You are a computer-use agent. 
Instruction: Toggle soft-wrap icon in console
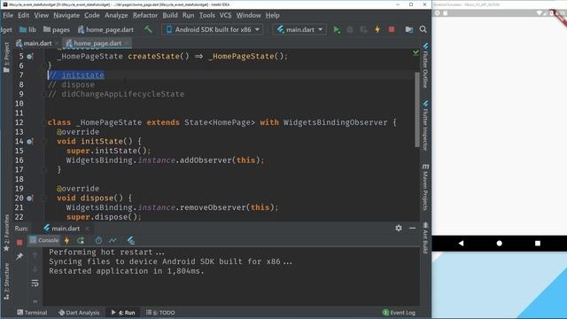(x=35, y=284)
